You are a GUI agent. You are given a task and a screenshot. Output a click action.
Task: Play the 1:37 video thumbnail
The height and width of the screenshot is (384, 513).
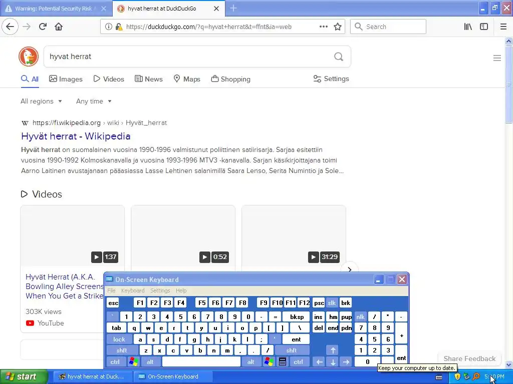[x=72, y=236]
